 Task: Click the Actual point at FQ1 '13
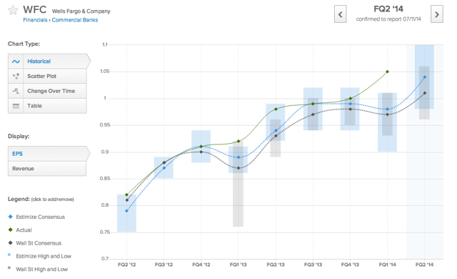238,141
